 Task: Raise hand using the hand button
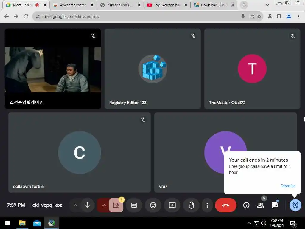[191, 205]
